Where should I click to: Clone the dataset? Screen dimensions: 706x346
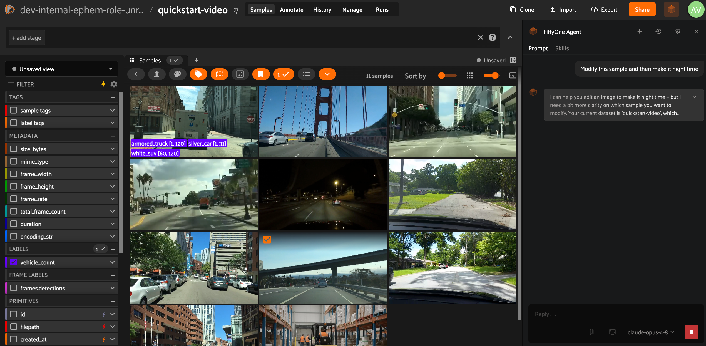tap(523, 10)
